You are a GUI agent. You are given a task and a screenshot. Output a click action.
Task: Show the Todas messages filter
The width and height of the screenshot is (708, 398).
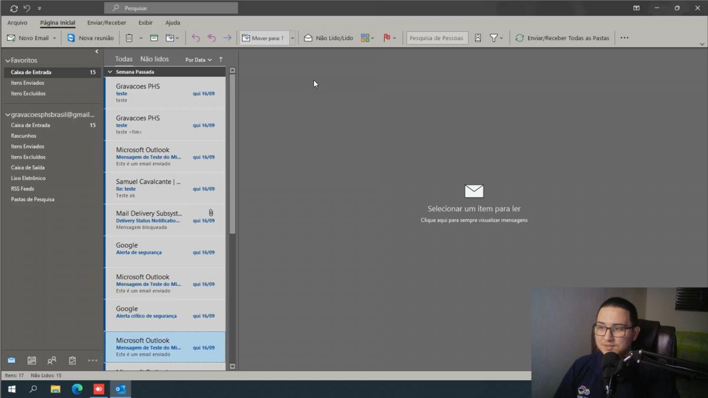[124, 59]
